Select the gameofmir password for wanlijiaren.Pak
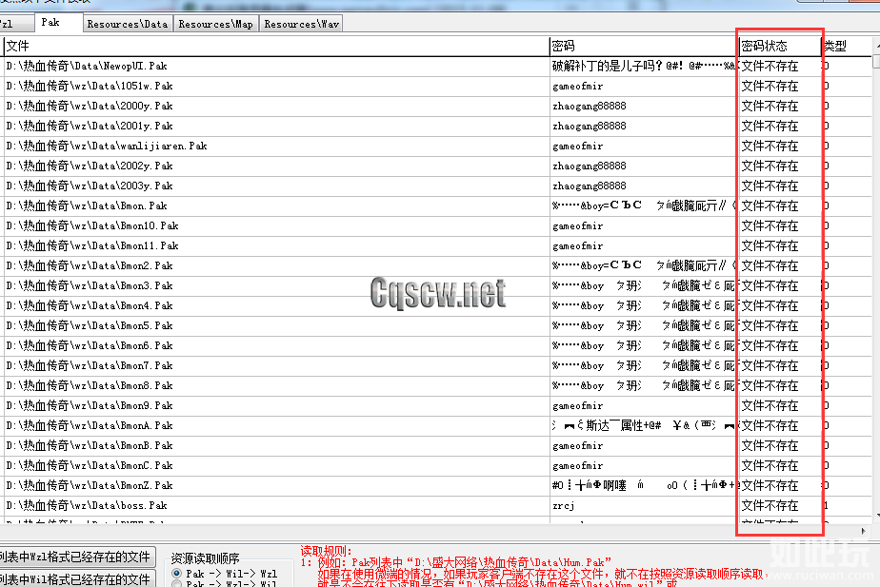880x587 pixels. 577,147
